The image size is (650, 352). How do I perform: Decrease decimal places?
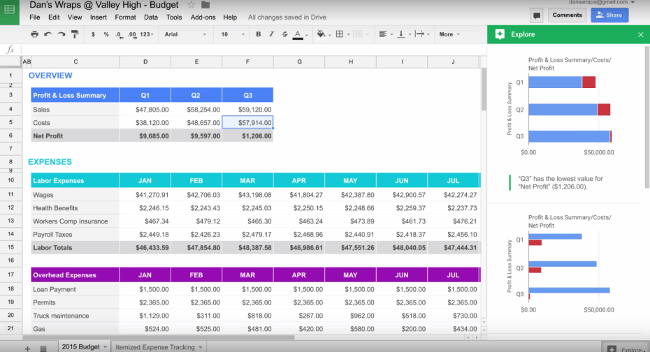click(x=119, y=35)
